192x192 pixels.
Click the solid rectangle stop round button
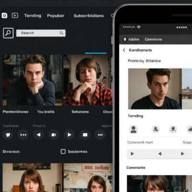[85, 135]
